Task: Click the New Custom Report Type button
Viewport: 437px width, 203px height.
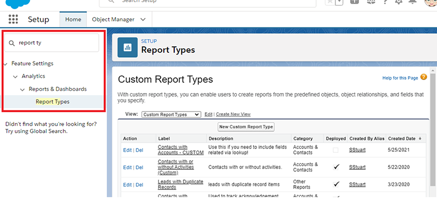Action: [246, 127]
